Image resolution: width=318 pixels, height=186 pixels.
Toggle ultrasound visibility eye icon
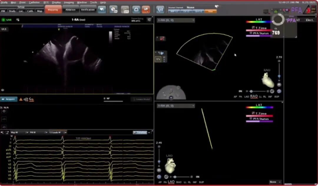point(3,90)
